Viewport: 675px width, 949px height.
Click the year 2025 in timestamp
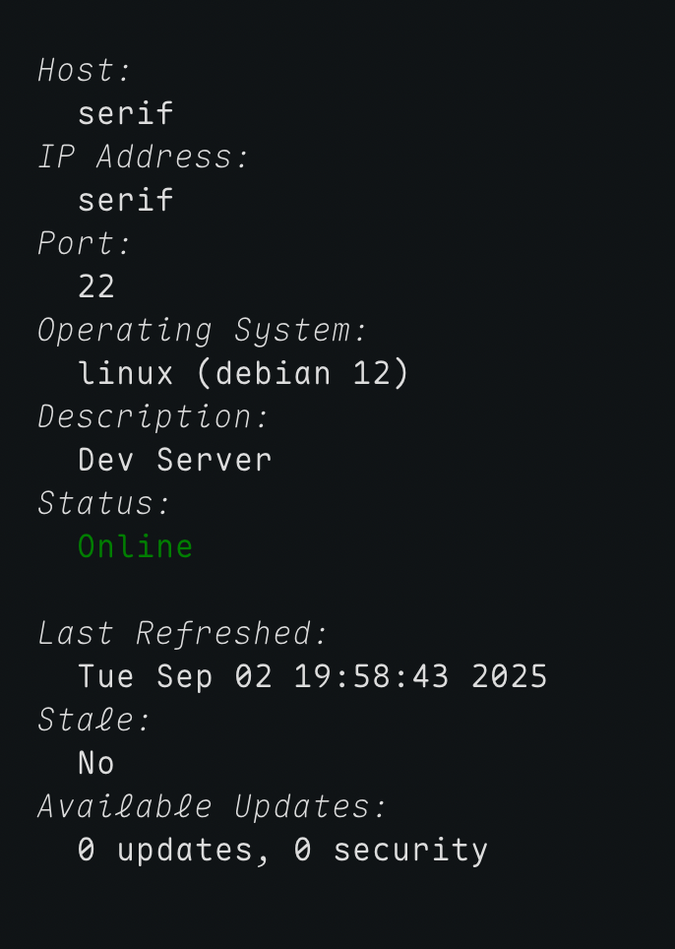pos(509,676)
